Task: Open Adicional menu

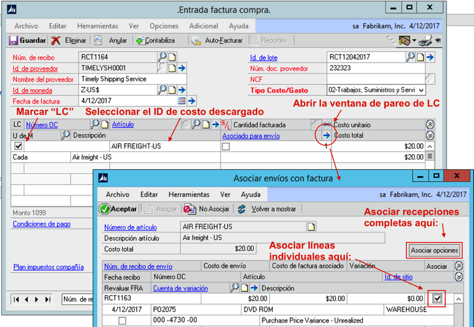Action: click(204, 26)
